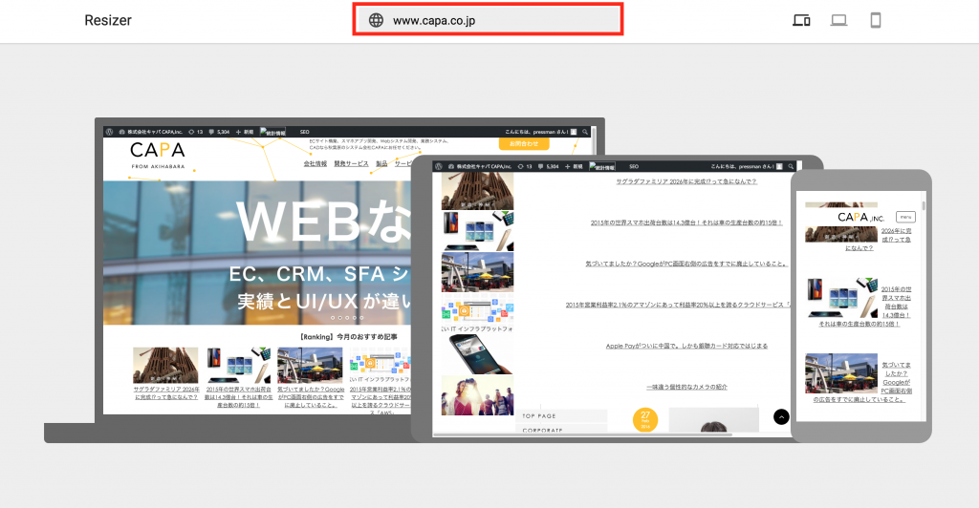
Task: Click WordPress logo in tablet preview admin bar
Action: pyautogui.click(x=438, y=166)
